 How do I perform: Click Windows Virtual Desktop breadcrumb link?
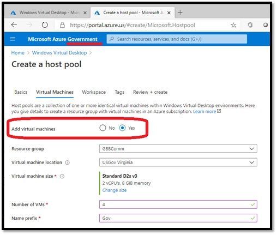coord(59,53)
